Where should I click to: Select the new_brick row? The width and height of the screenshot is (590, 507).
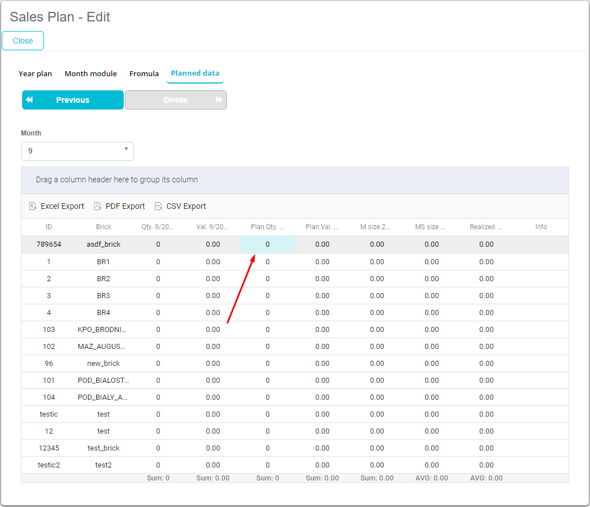pos(103,364)
